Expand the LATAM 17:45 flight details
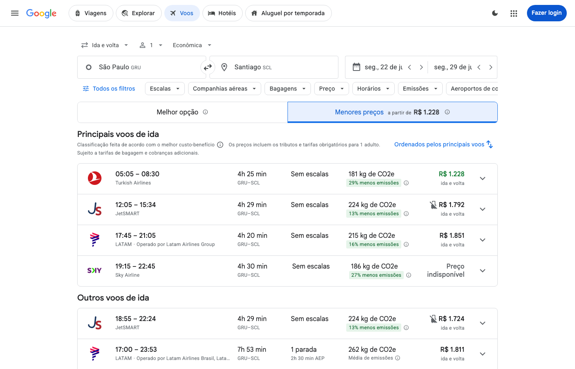This screenshot has height=369, width=575. pos(483,240)
